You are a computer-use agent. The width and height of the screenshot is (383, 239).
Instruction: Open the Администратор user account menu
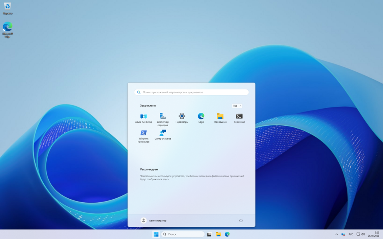154,221
